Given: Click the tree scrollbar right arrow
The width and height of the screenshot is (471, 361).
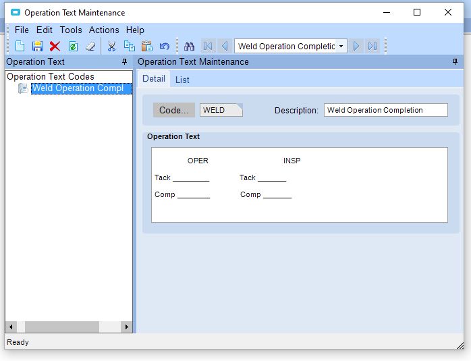Looking at the screenshot, I should [126, 327].
